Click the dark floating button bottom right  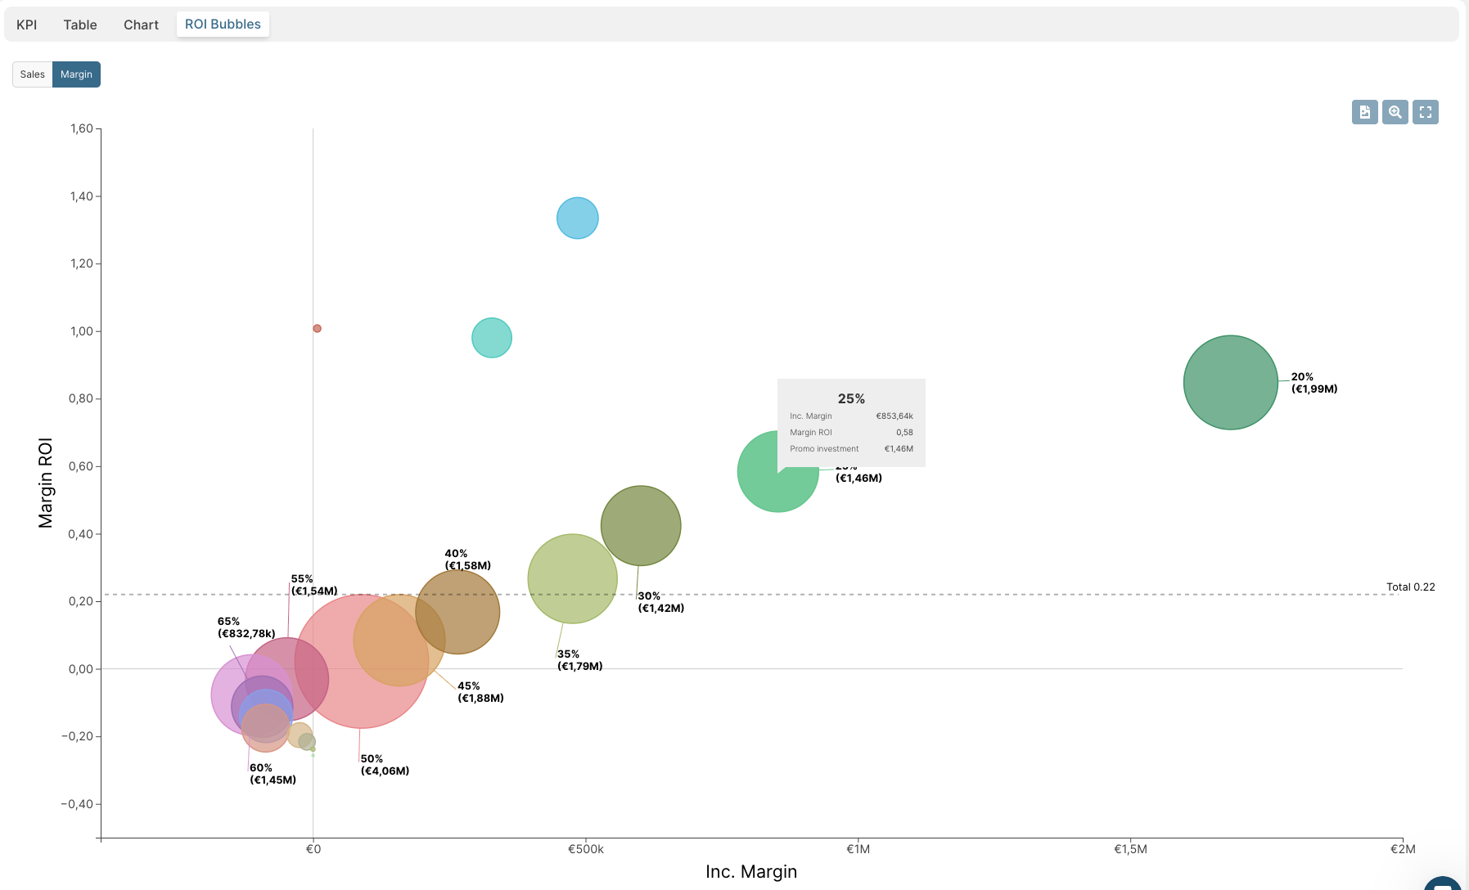point(1440,882)
